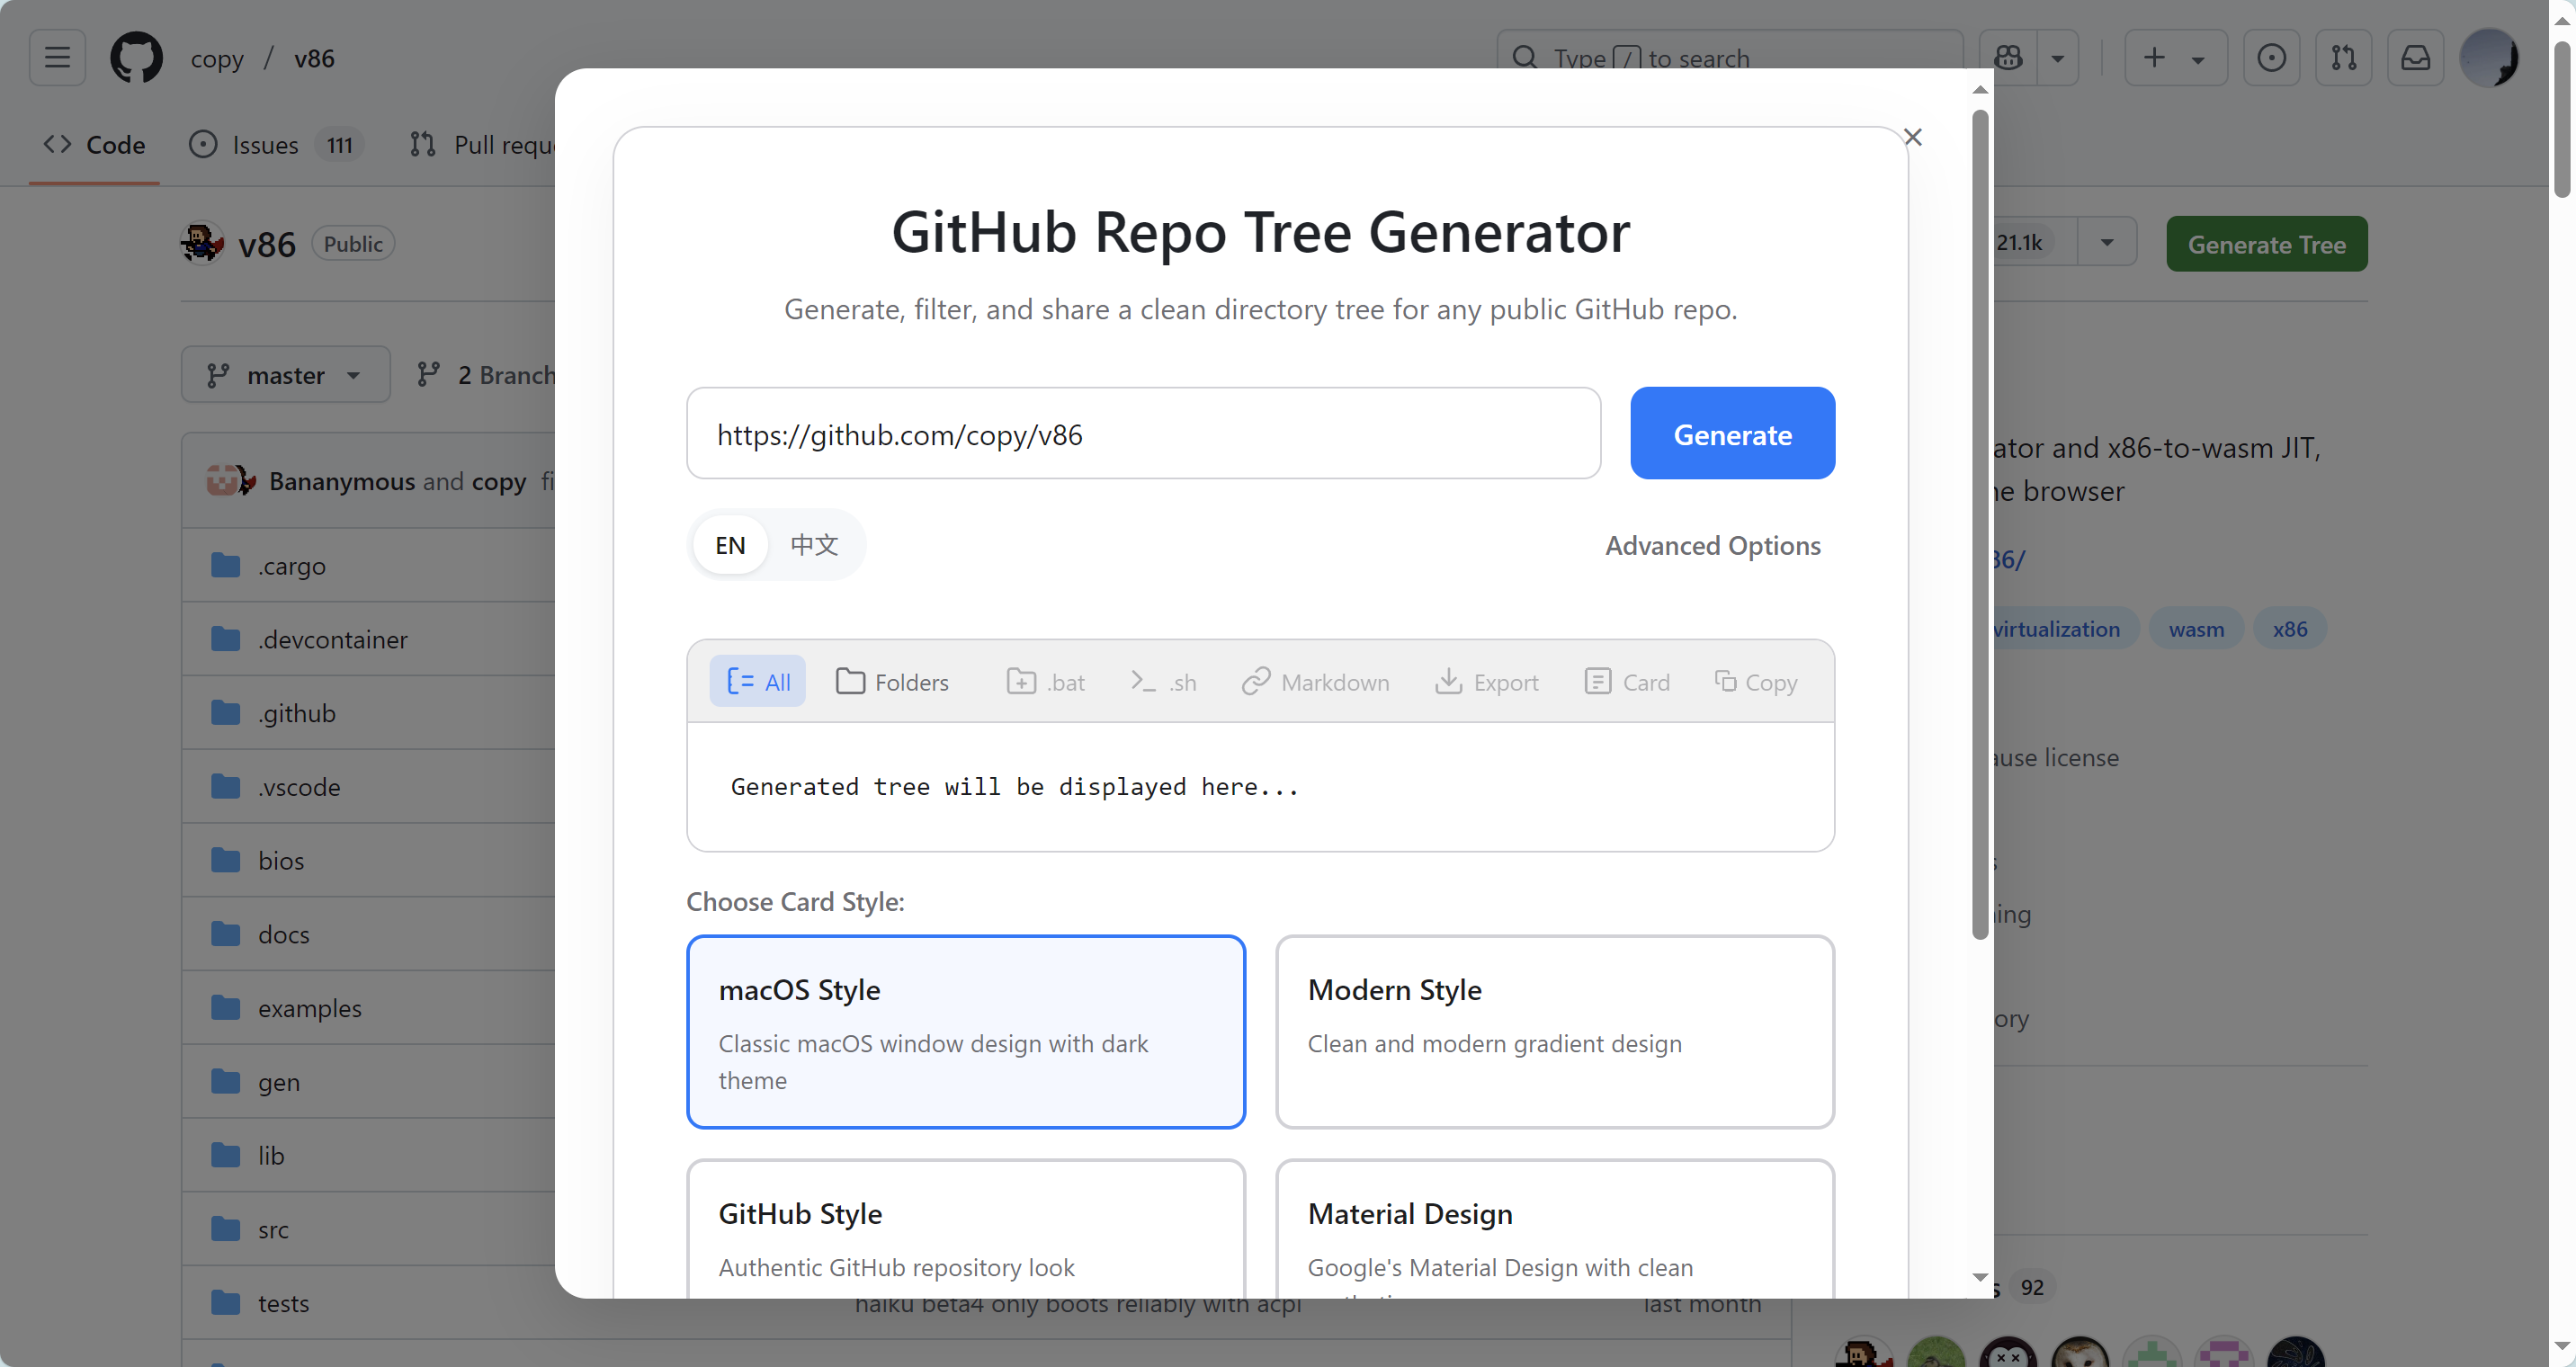Open the lib folder
This screenshot has width=2576, height=1367.
click(x=271, y=1156)
